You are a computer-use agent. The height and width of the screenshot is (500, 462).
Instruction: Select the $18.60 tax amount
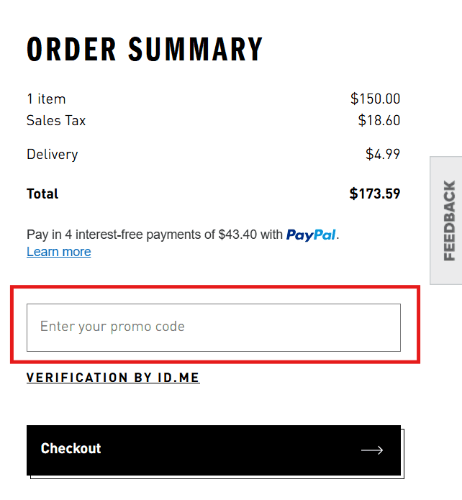(379, 121)
